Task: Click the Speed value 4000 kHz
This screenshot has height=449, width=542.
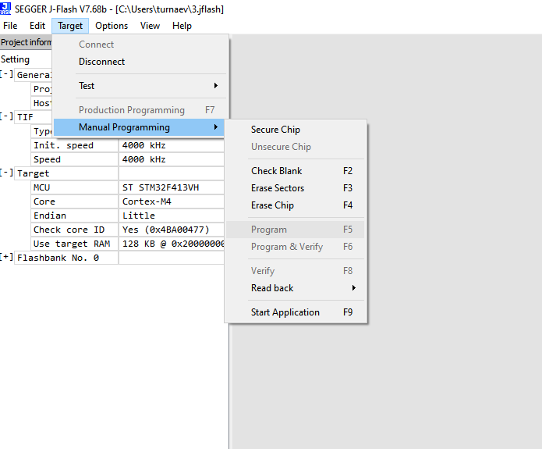Action: click(x=172, y=159)
